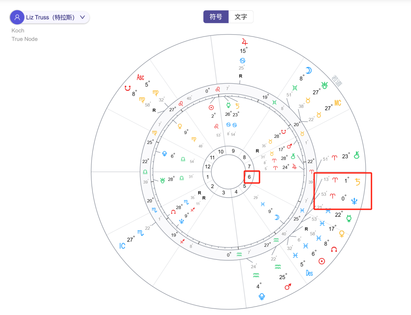This screenshot has width=411, height=315.
Task: Select Scorpio glyph next to IC
Action: (x=140, y=233)
